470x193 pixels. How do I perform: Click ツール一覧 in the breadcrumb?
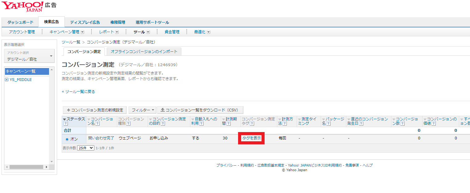tap(71, 42)
